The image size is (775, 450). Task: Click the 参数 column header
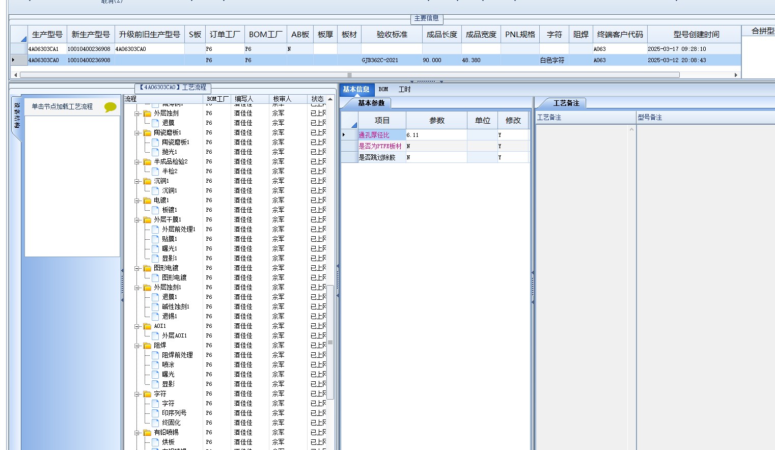[436, 121]
